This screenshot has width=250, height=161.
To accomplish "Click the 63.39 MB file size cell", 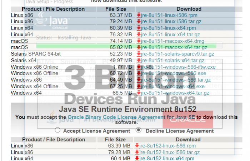I will pyautogui.click(x=119, y=146).
